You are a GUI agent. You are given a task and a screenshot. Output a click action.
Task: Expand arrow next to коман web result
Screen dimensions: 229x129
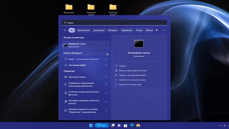[x=106, y=59]
